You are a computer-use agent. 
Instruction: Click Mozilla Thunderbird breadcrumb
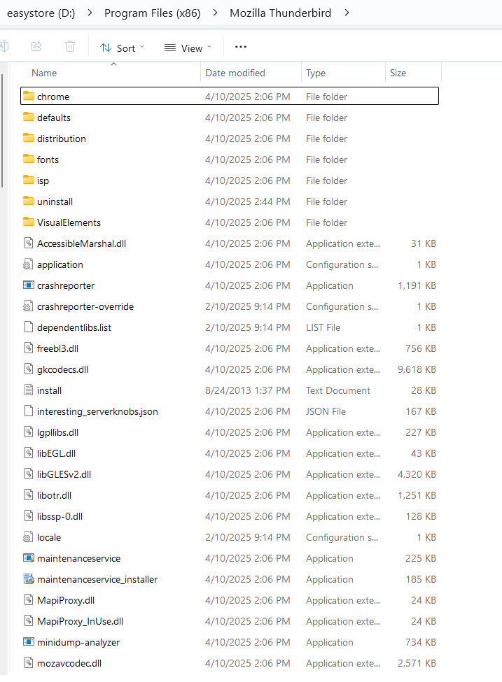point(280,13)
